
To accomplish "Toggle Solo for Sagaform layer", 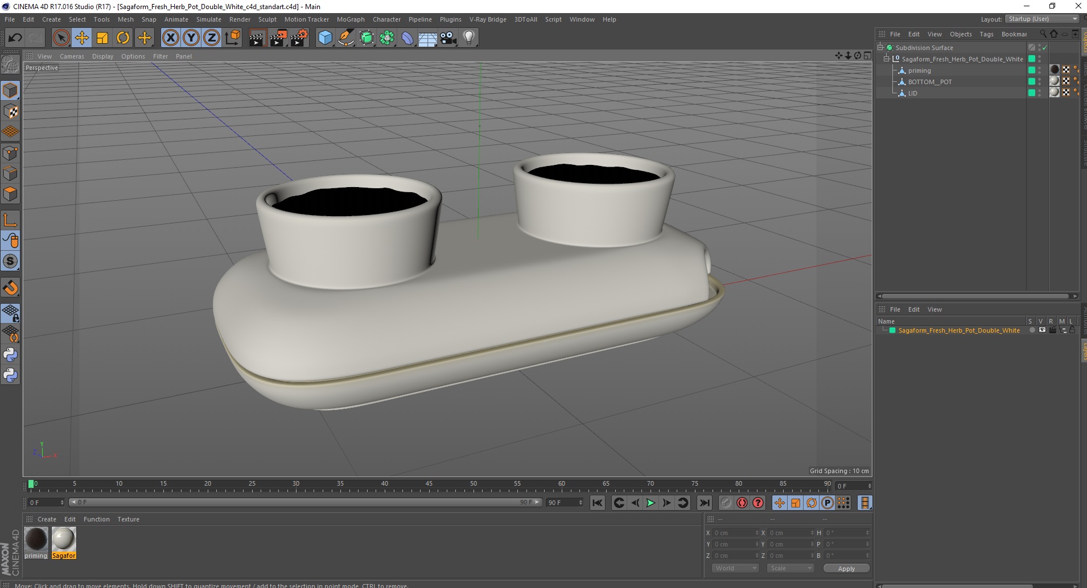I will [x=1032, y=330].
